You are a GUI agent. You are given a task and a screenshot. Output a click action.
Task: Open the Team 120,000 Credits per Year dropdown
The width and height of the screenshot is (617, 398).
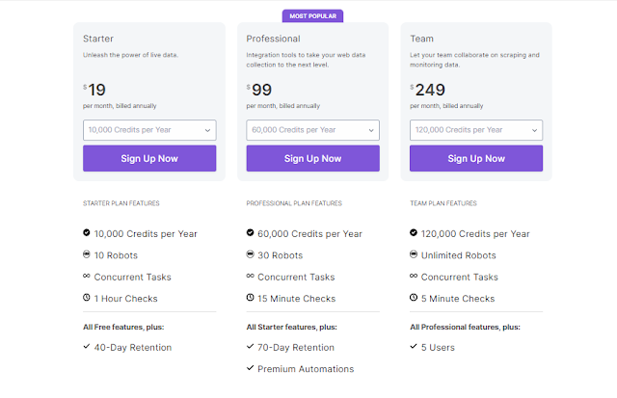point(476,130)
